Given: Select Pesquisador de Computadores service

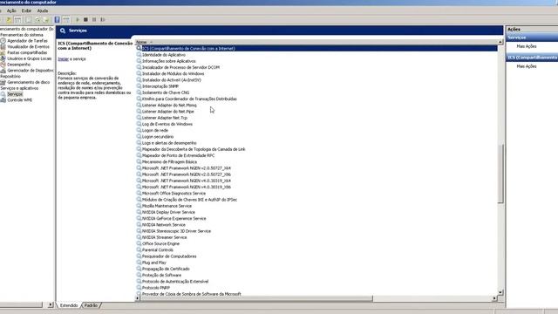Looking at the screenshot, I should [169, 256].
